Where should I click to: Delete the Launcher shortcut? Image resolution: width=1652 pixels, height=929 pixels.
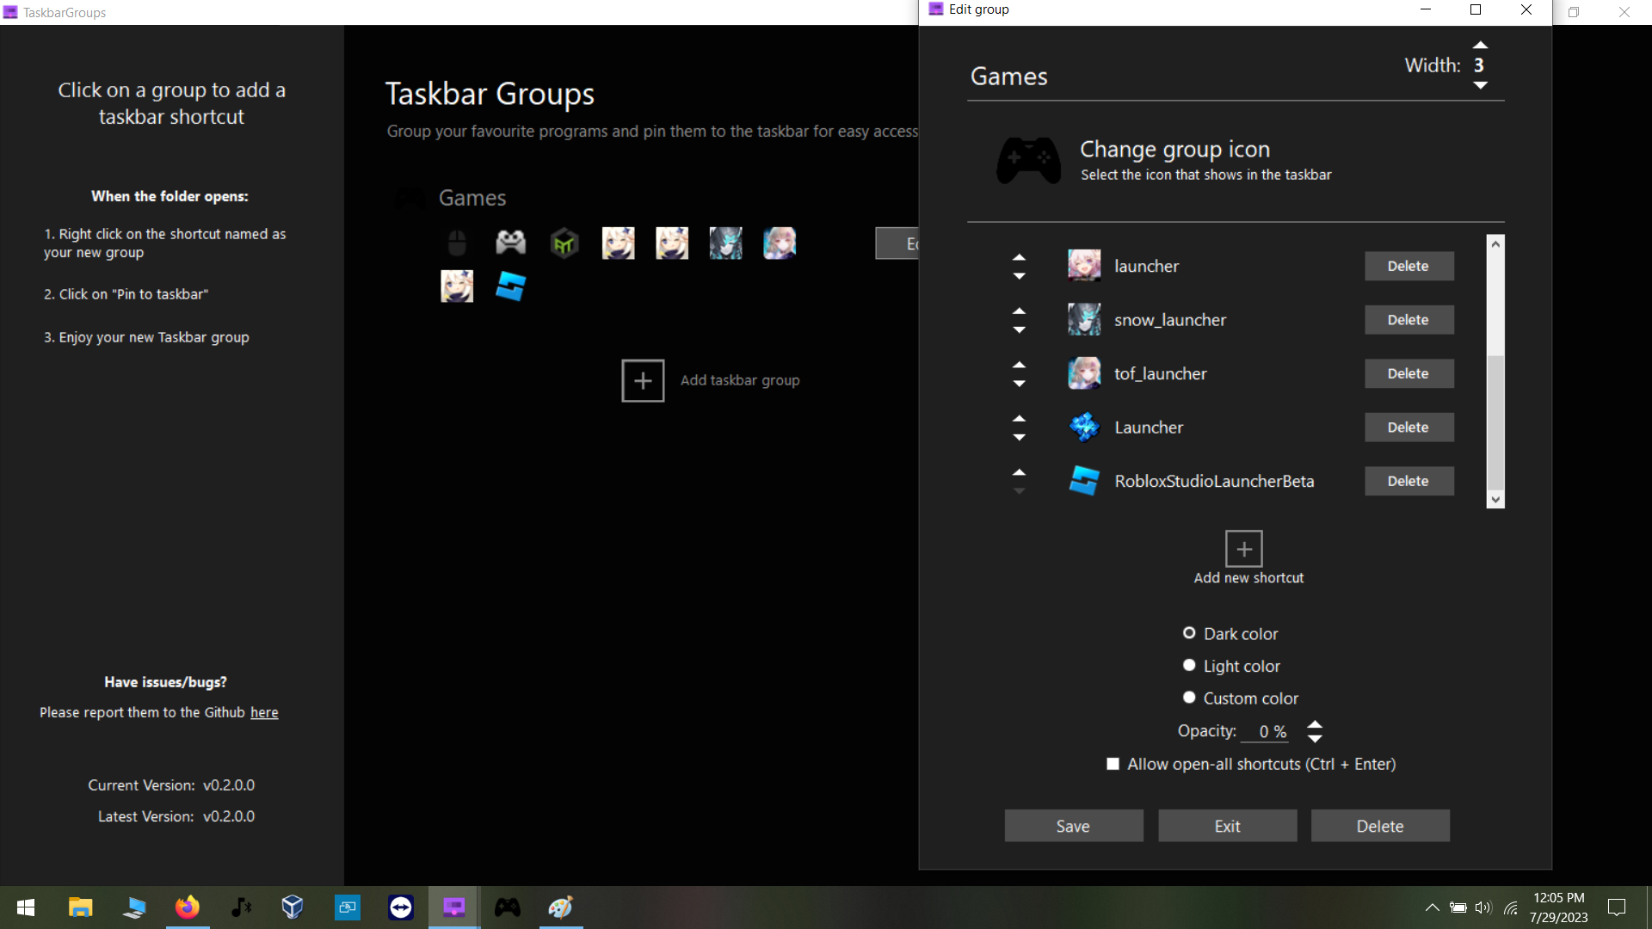pyautogui.click(x=1409, y=428)
